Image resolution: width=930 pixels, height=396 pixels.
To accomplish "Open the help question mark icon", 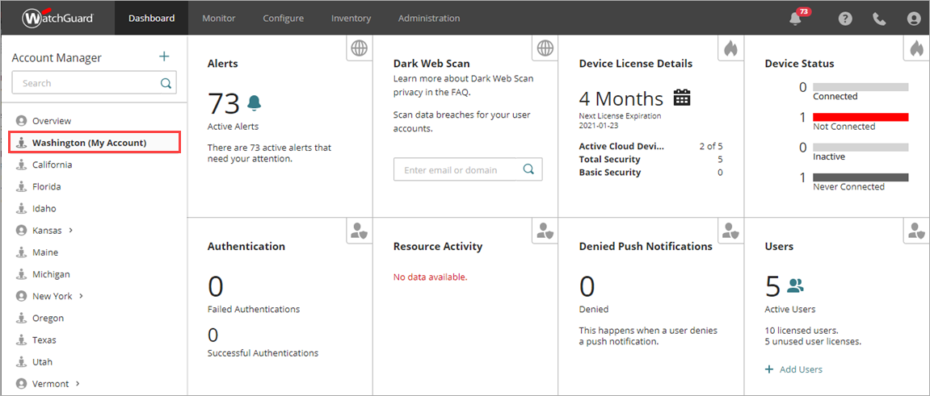I will [845, 19].
